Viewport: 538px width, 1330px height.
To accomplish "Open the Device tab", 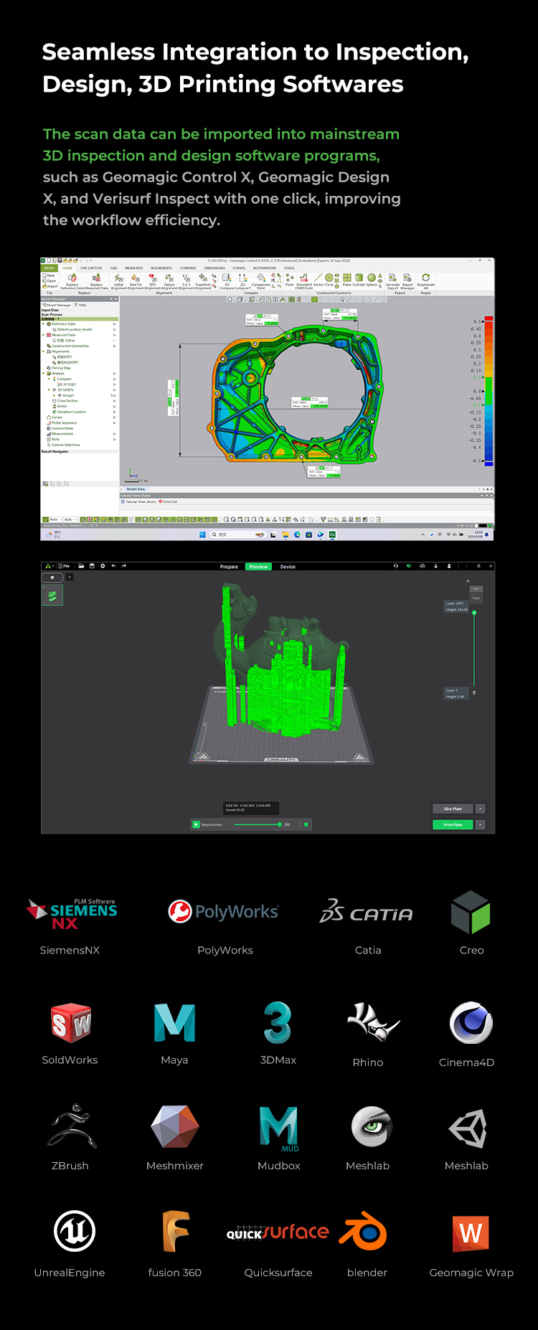I will (288, 567).
